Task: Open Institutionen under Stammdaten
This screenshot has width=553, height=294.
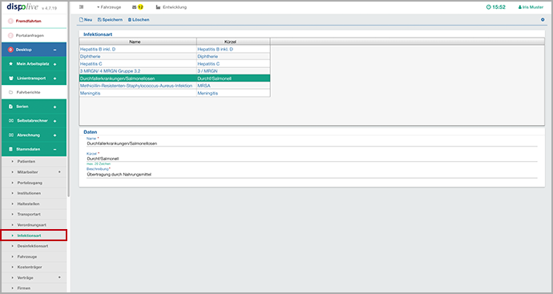Action: click(x=34, y=193)
